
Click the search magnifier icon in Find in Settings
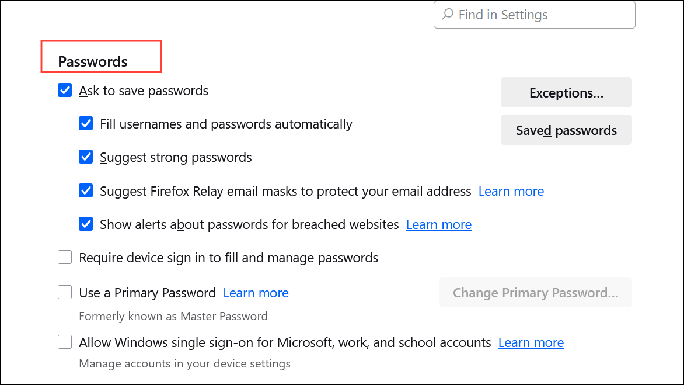point(448,15)
